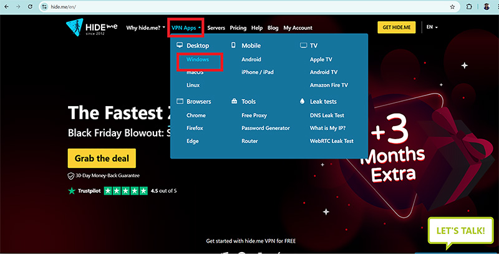Screen dimensions: 499x254
Task: Bookmark this page with the star icon
Action: [x=452, y=7]
